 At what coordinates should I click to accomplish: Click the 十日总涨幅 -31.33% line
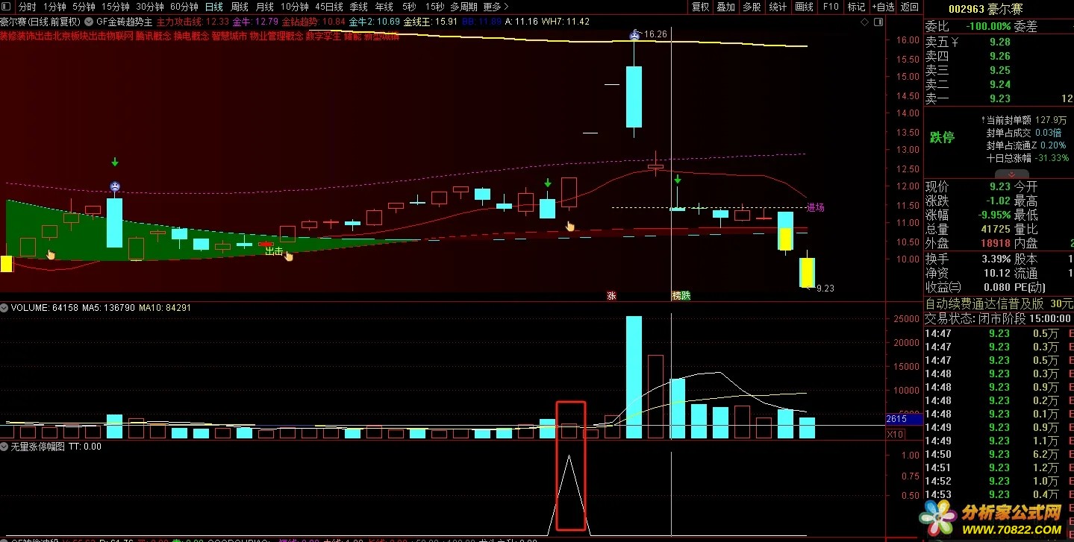point(1026,158)
